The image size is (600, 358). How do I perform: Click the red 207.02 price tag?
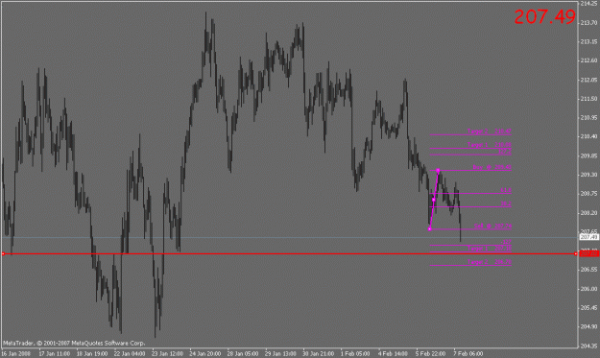(x=588, y=253)
